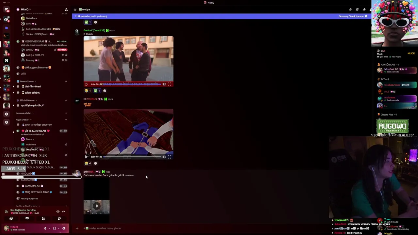Start an activity from the voice panel

coord(43,219)
